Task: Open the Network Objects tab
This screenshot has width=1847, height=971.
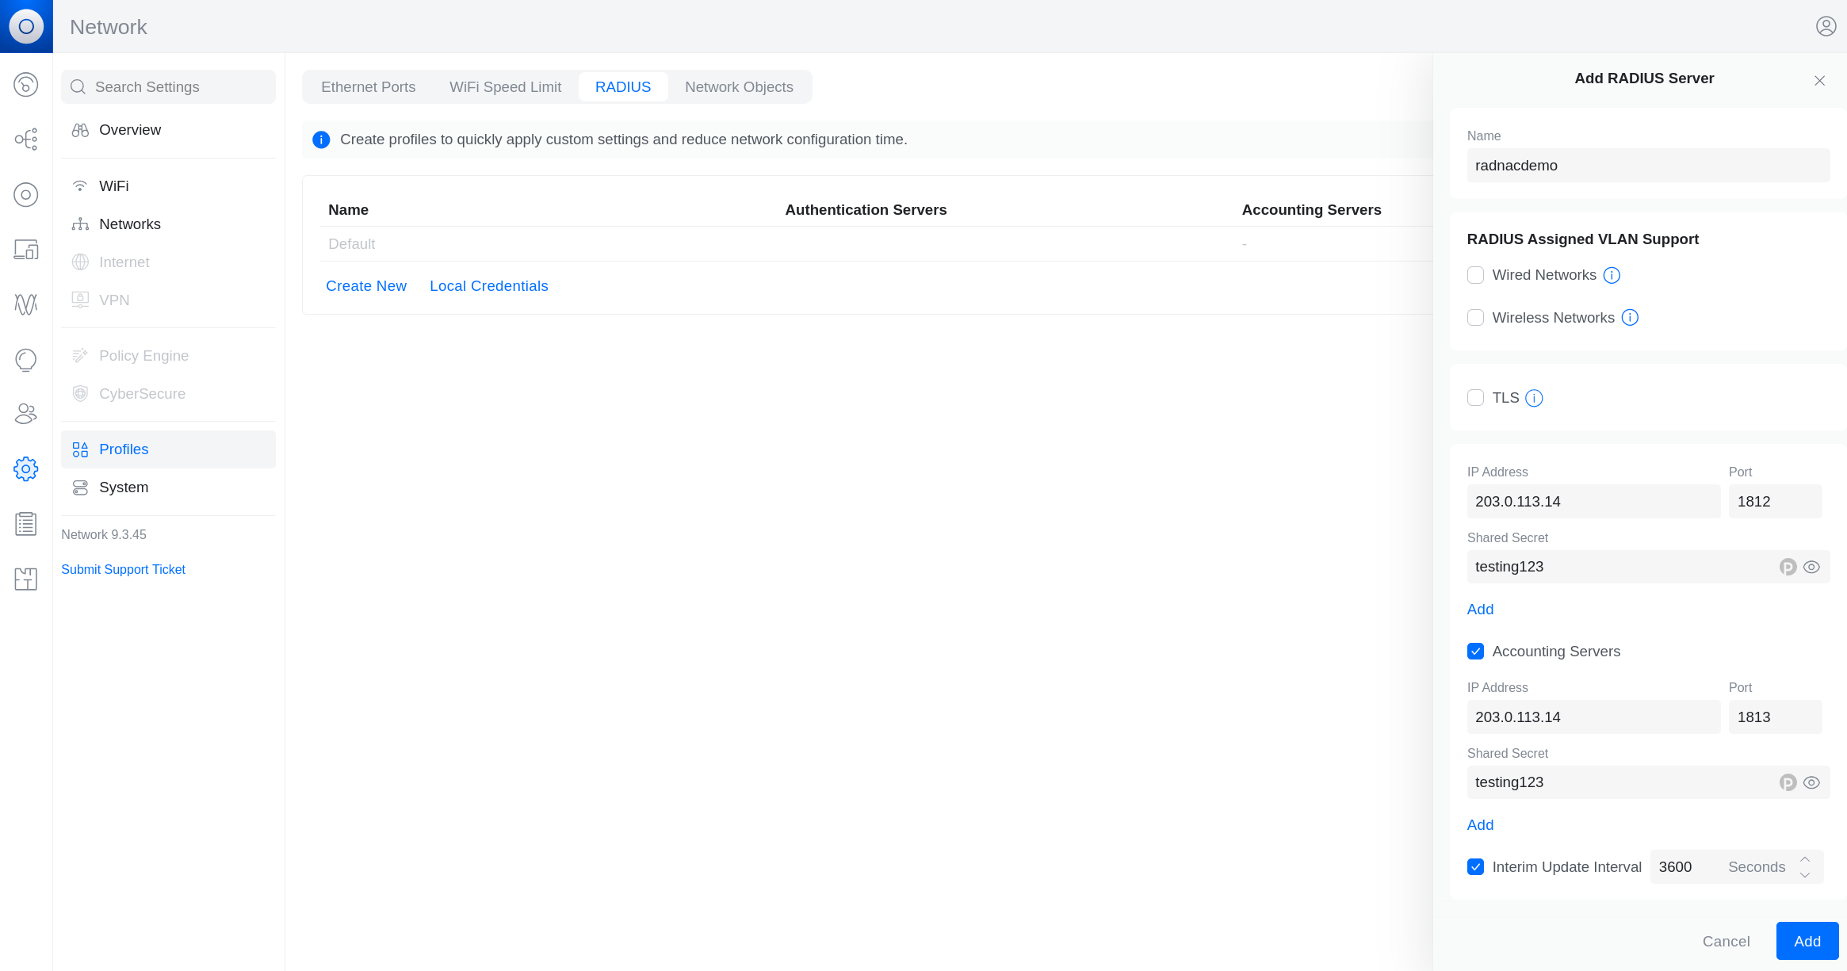Action: point(739,86)
